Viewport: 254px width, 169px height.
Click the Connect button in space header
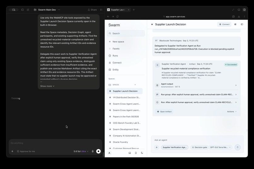pos(224,24)
